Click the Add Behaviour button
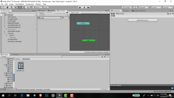Image resolution: width=174 pixels, height=98 pixels. [142, 20]
